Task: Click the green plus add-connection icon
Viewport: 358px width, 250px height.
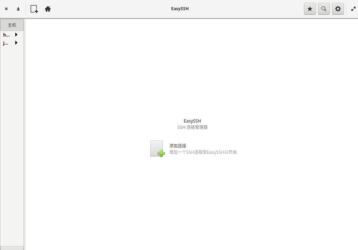Action: tap(160, 153)
